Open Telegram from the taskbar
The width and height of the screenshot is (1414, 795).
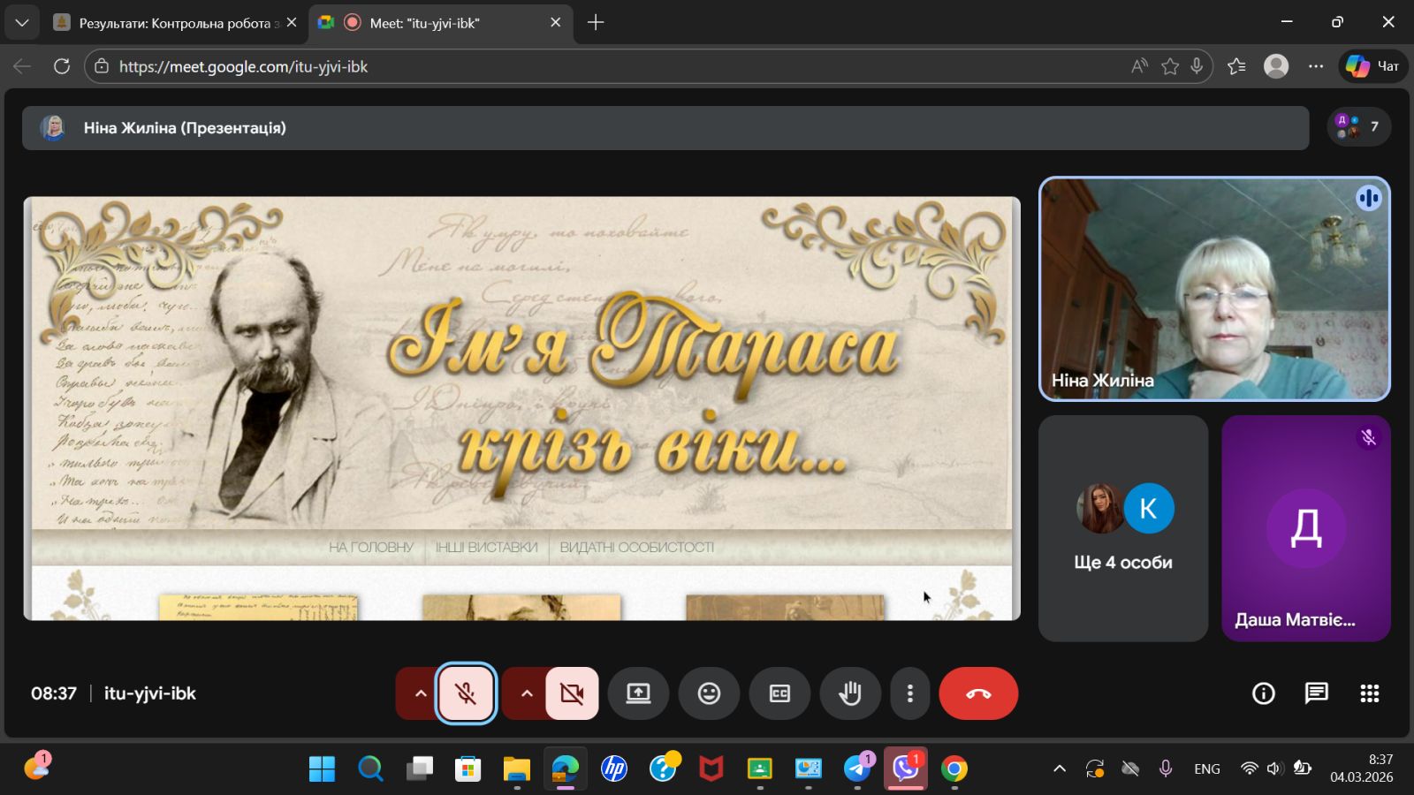click(856, 768)
